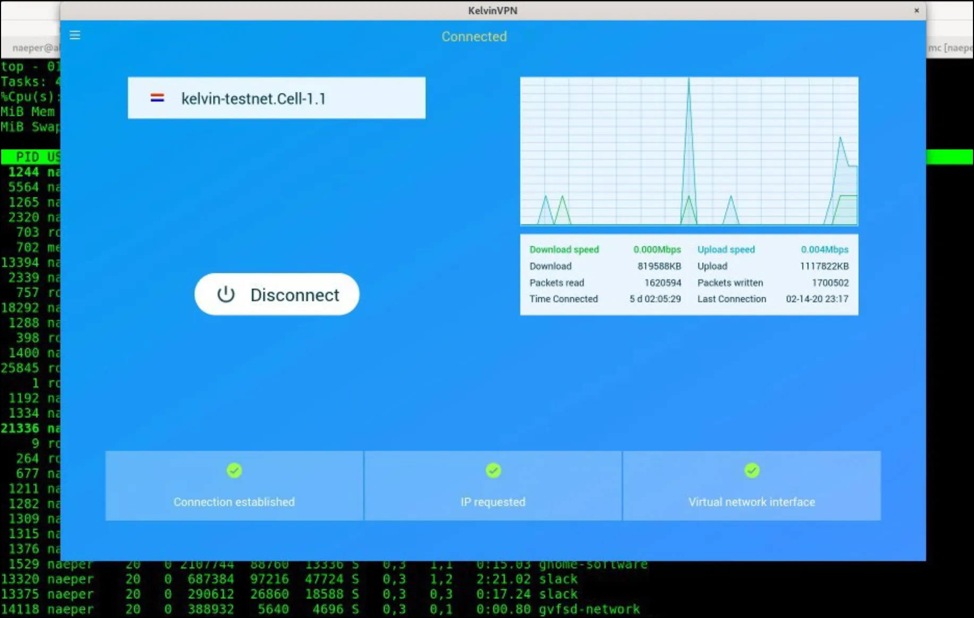Image resolution: width=974 pixels, height=618 pixels.
Task: Click the Packets read value 1620594
Action: (663, 283)
